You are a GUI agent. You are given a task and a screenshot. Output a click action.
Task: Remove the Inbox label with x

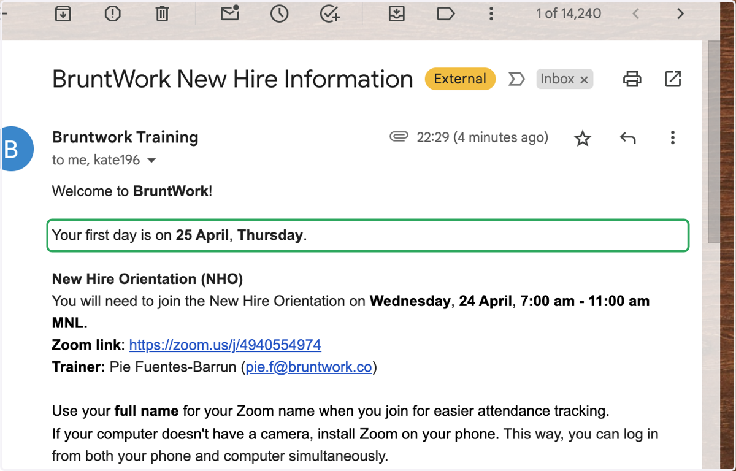pyautogui.click(x=584, y=79)
